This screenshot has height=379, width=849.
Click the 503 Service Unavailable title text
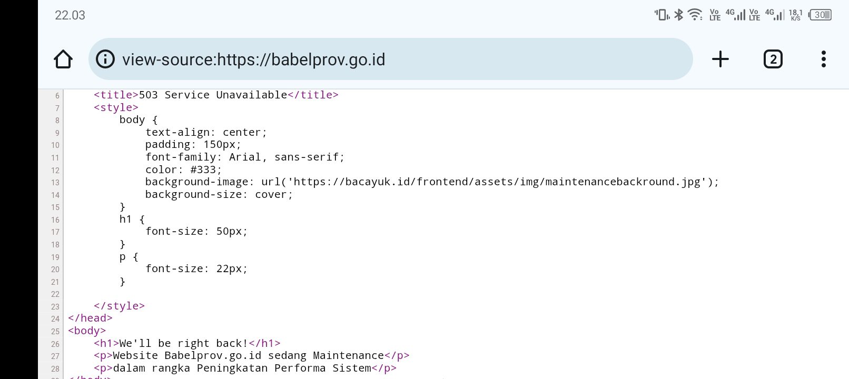point(213,95)
